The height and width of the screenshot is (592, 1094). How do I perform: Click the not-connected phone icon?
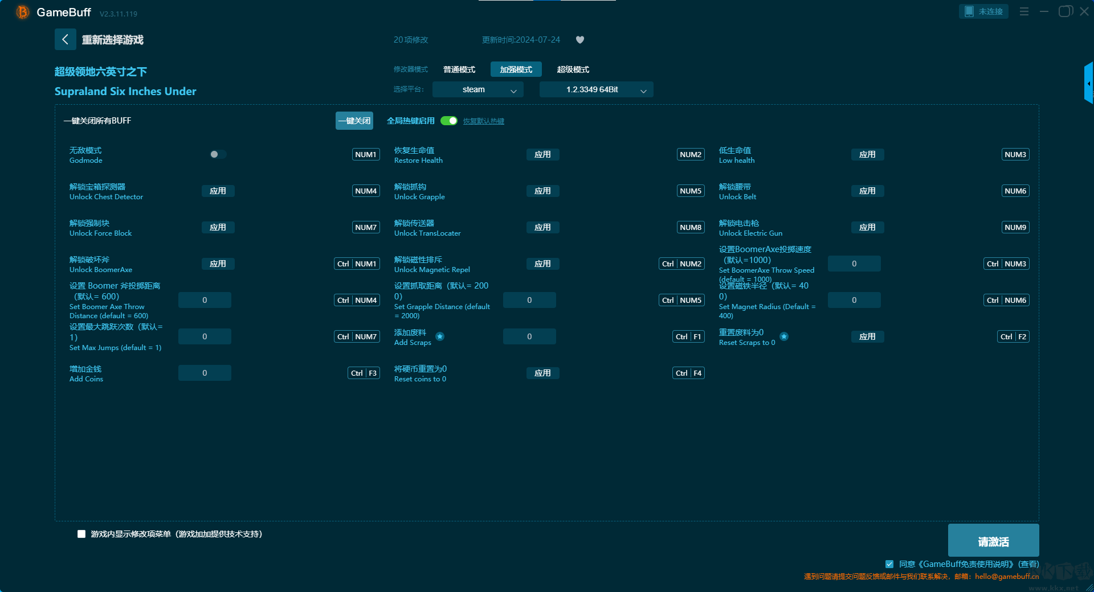click(x=969, y=11)
